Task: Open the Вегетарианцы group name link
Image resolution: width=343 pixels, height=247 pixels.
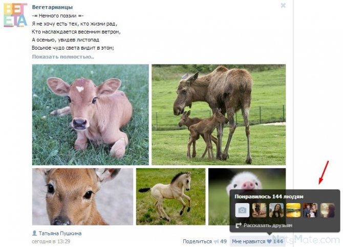Action: [x=52, y=7]
